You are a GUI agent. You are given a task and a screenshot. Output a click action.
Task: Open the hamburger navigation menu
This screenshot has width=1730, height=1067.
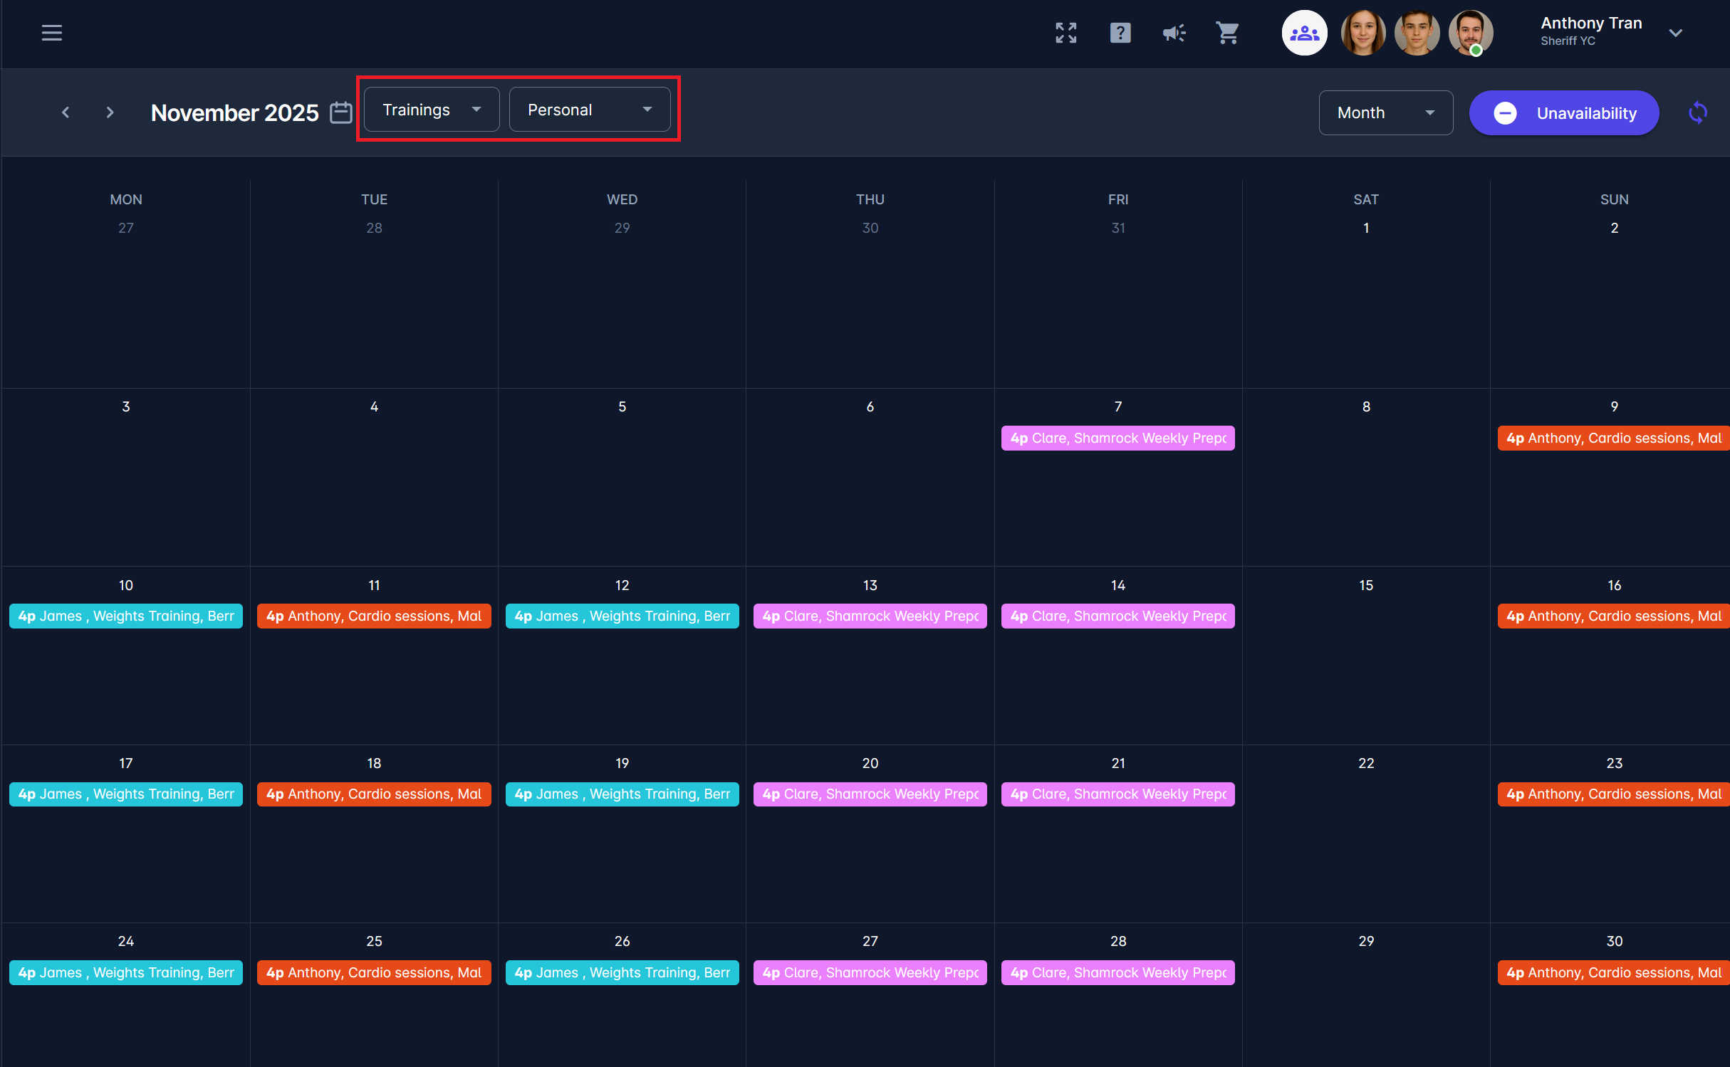click(x=51, y=33)
